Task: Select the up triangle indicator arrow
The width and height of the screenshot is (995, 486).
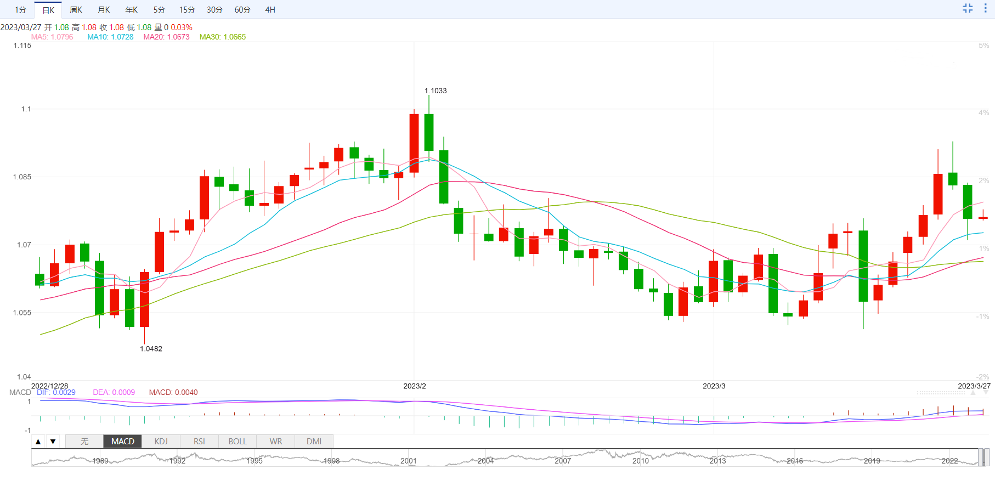Action: tap(38, 442)
